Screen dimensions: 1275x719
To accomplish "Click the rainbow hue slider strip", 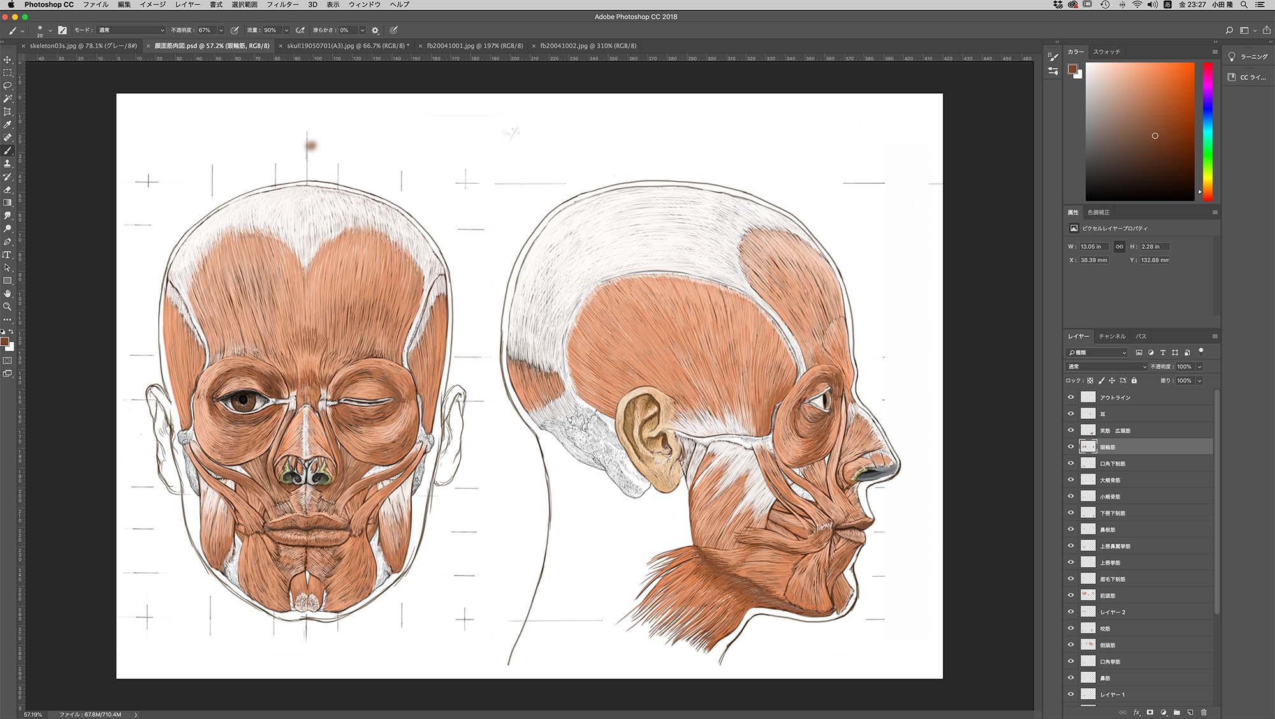I will 1207,131.
